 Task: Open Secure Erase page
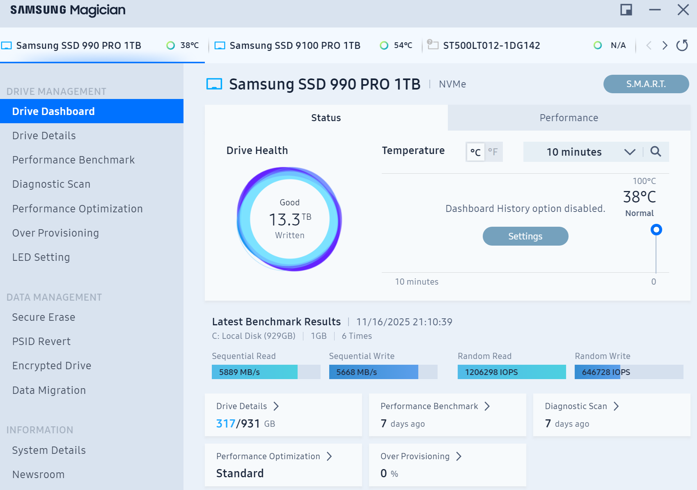(92, 317)
